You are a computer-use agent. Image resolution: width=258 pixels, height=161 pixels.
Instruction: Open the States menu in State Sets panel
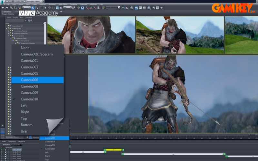click(x=4, y=141)
